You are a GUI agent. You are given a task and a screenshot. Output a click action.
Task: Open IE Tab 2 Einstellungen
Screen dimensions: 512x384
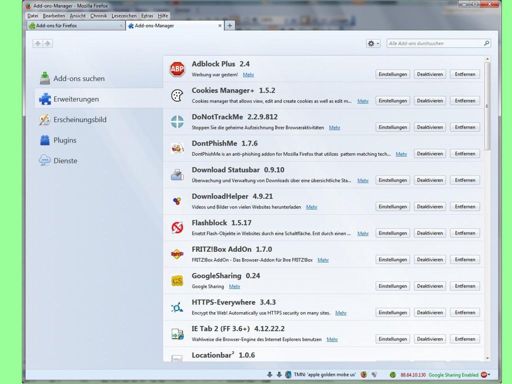pos(392,338)
